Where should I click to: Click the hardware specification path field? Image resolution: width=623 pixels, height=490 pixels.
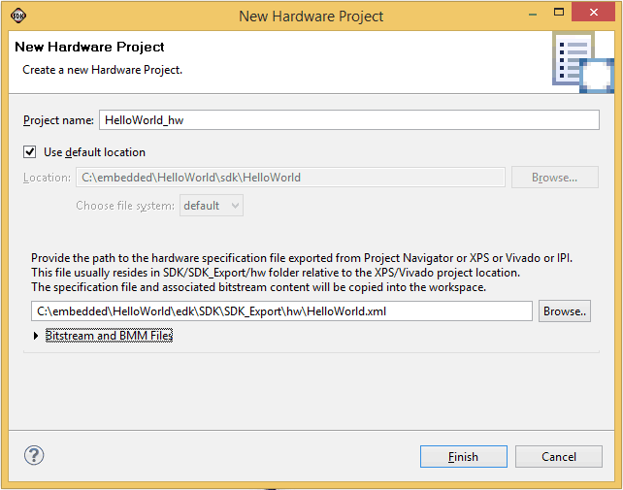(x=281, y=311)
